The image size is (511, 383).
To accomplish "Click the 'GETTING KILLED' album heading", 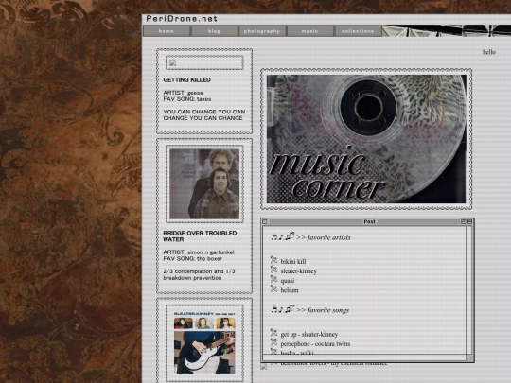I will tap(187, 79).
